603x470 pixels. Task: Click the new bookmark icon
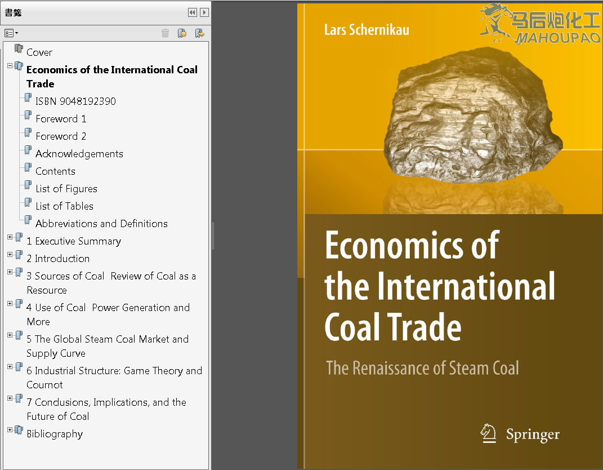click(182, 33)
